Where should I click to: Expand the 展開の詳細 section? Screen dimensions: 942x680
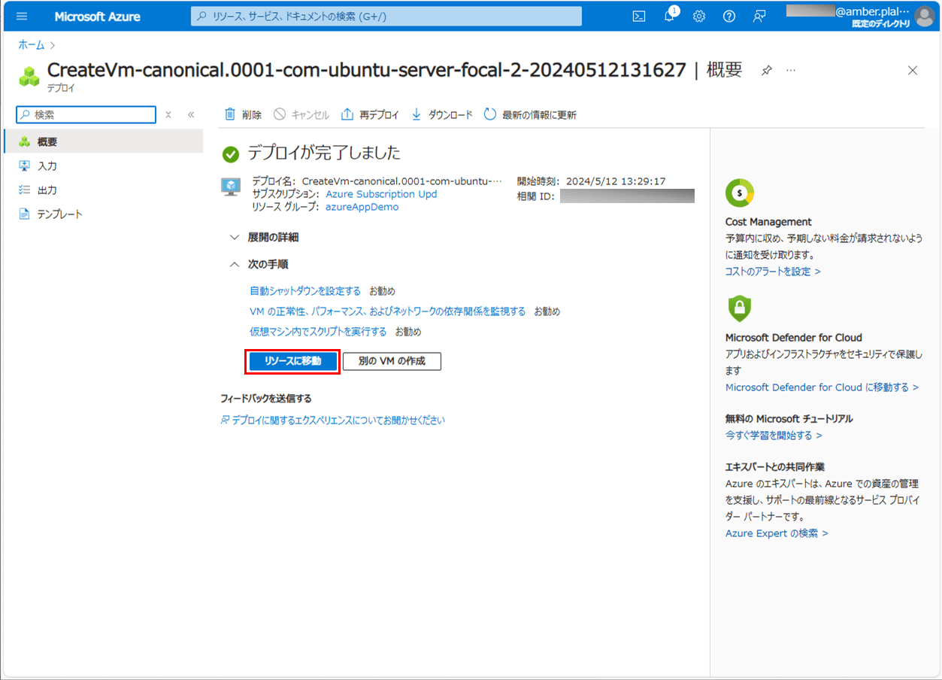point(264,237)
